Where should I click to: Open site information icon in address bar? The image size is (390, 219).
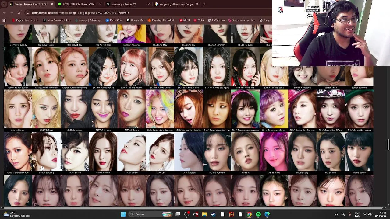[28, 13]
